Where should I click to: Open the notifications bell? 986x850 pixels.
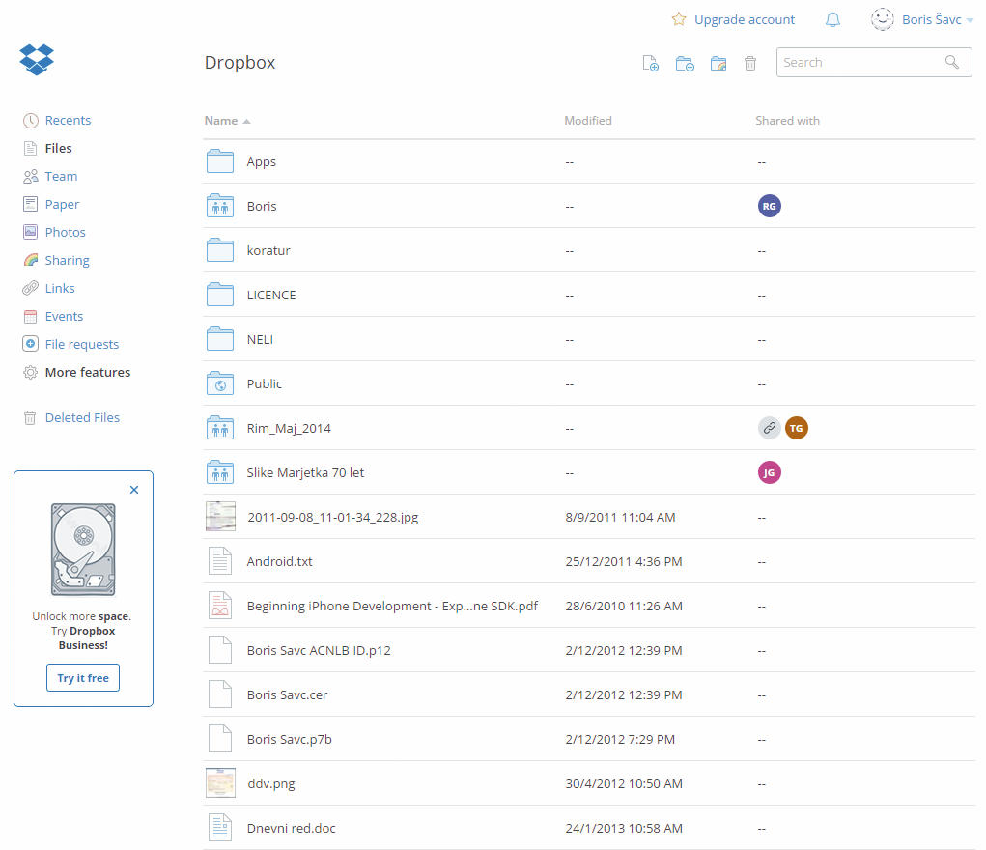tap(832, 19)
